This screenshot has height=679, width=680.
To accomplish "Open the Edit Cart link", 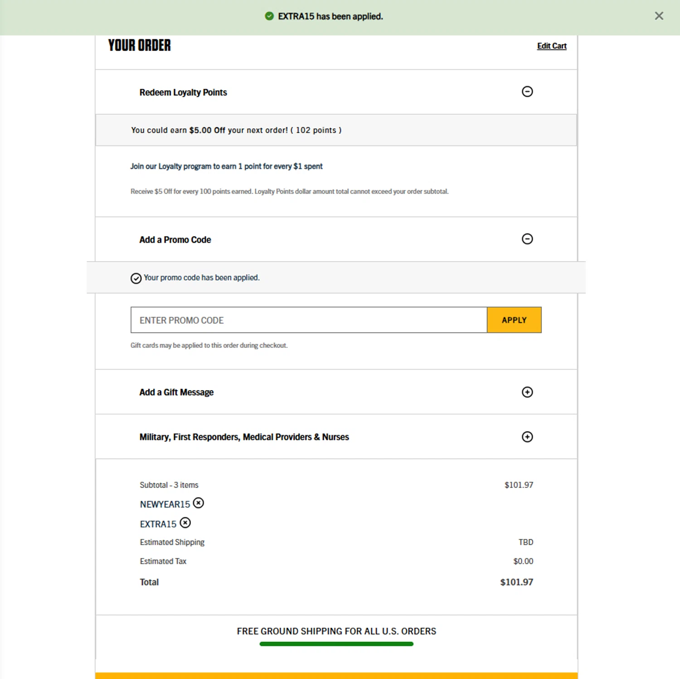I will (552, 46).
